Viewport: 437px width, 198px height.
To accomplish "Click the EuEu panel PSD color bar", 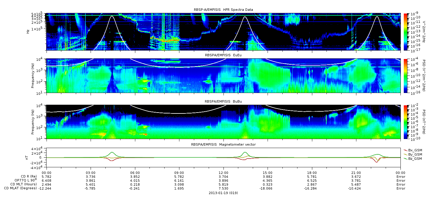I will 405,76.
